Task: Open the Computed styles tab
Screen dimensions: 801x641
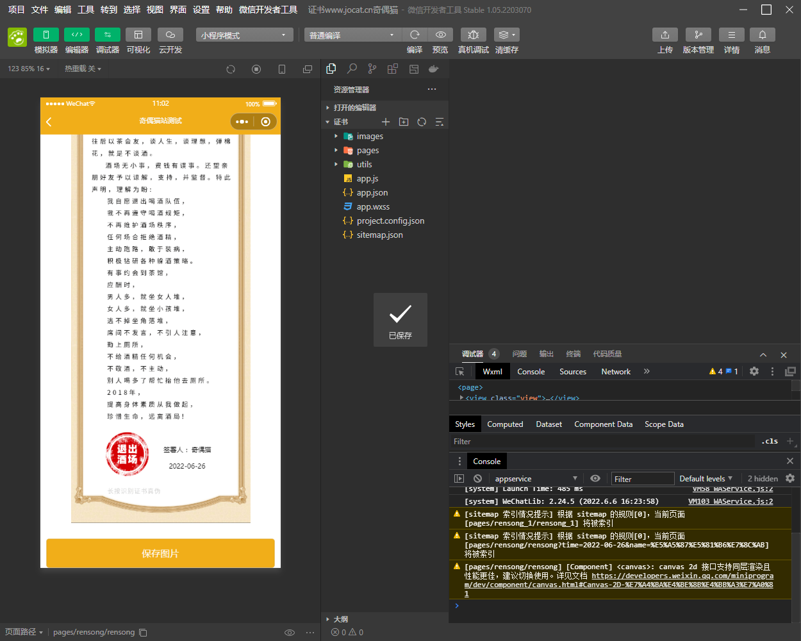Action: pyautogui.click(x=505, y=424)
